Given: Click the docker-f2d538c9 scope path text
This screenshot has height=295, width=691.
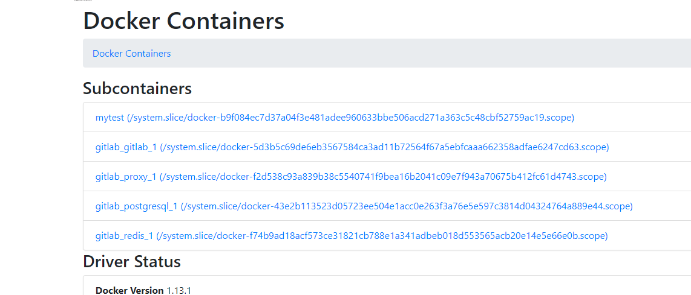Looking at the screenshot, I should pyautogui.click(x=383, y=176).
